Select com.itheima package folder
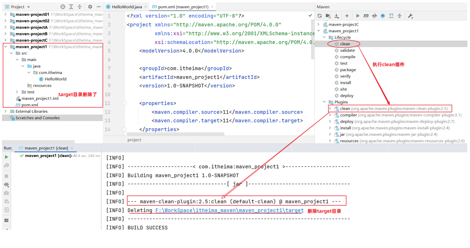Viewport: 470px width, 248px height. [x=48, y=73]
